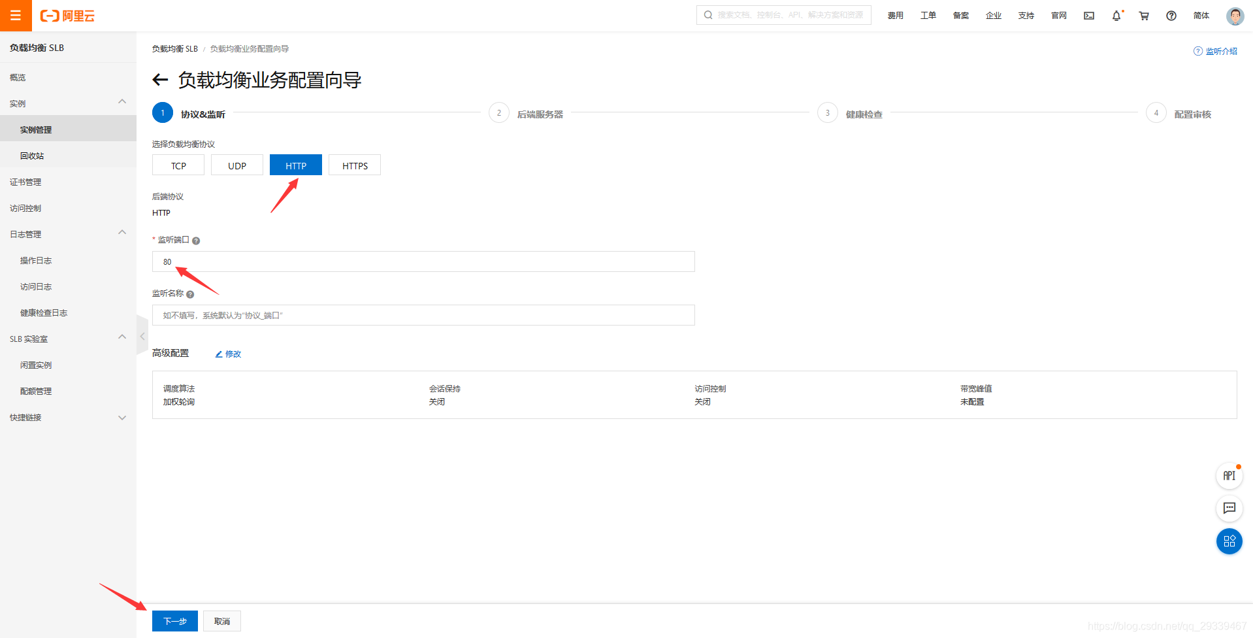Open 备案 in the top bar

pos(961,16)
